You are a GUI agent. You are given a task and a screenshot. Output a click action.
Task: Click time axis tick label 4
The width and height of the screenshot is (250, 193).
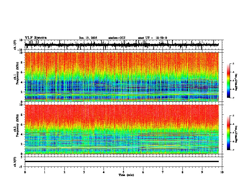point(104,172)
